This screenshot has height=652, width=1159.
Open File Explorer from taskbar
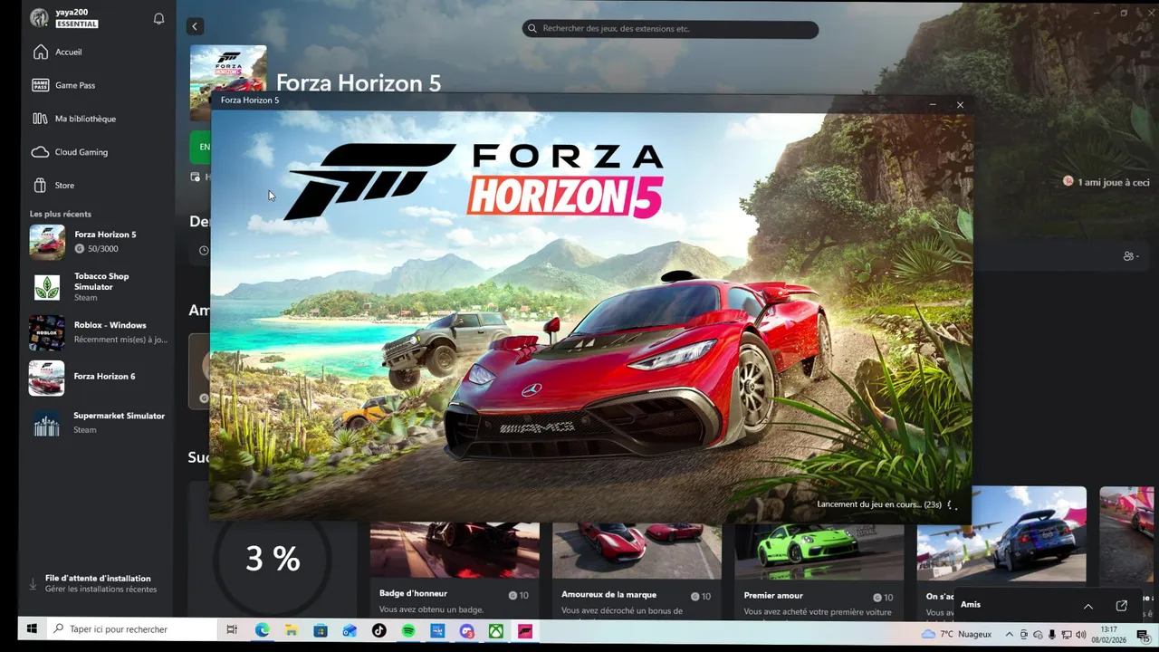[x=292, y=630]
